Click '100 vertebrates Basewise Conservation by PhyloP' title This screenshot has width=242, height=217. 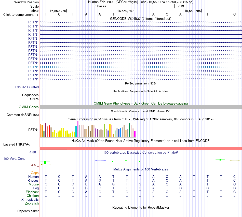click(x=141, y=153)
